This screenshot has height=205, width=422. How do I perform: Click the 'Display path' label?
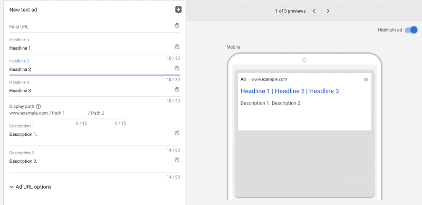pyautogui.click(x=22, y=106)
